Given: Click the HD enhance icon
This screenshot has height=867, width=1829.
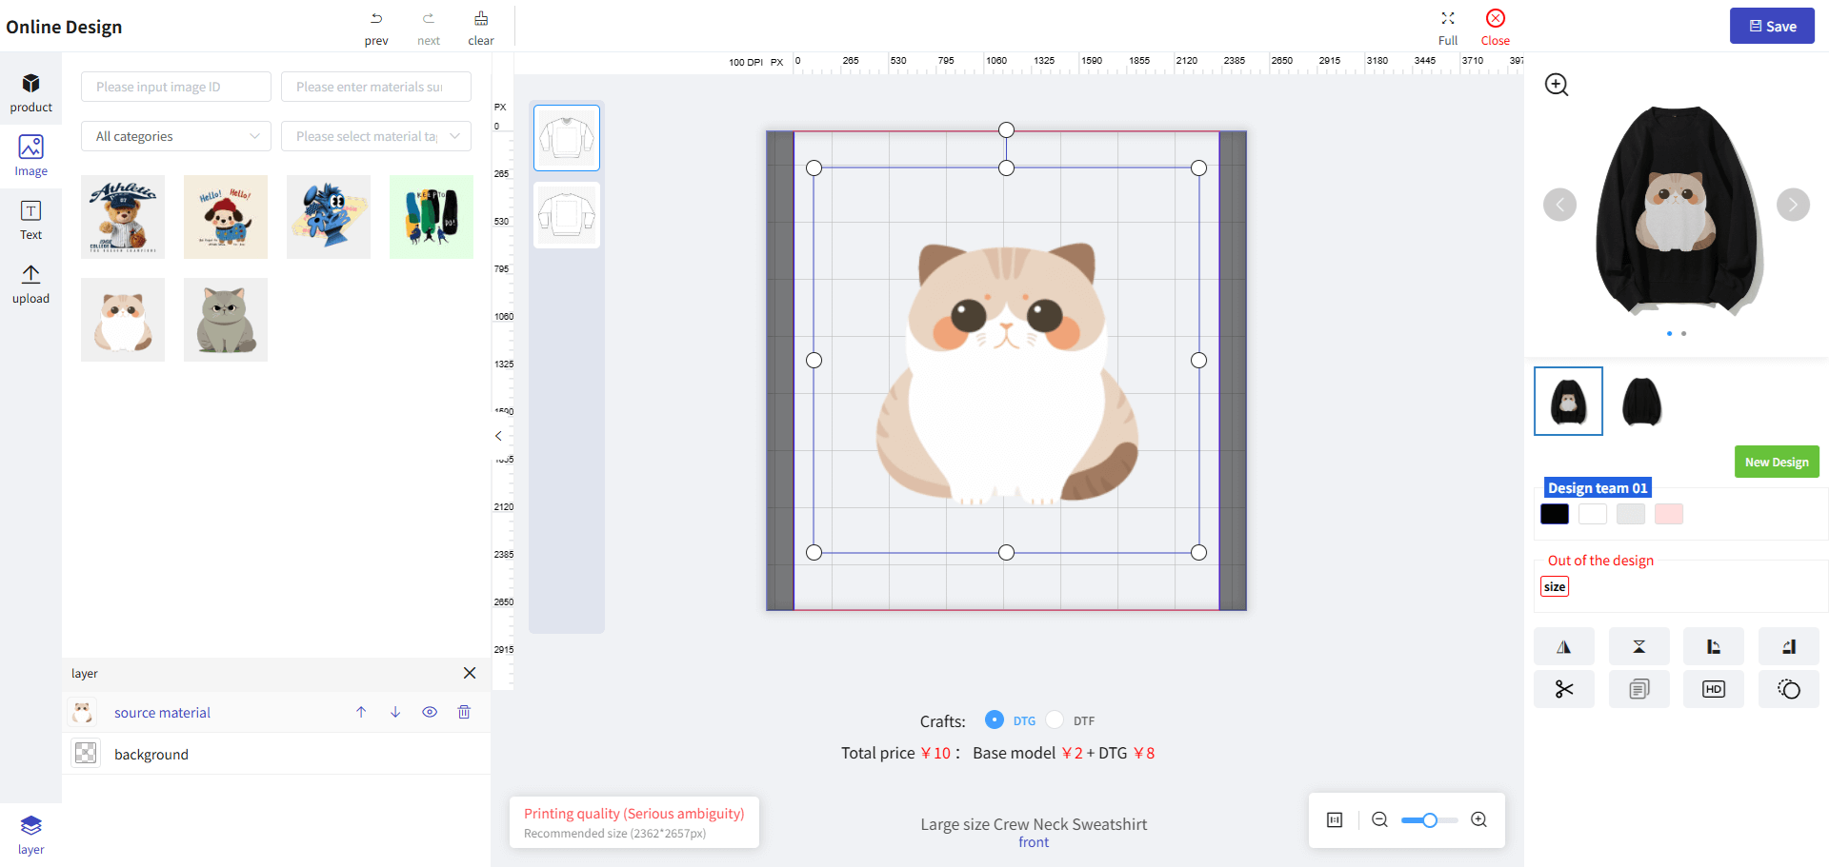Looking at the screenshot, I should tap(1713, 689).
